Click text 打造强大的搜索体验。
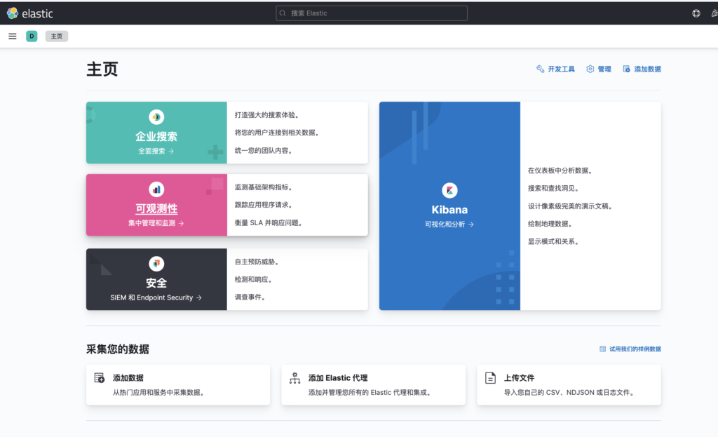The image size is (718, 437). point(268,115)
